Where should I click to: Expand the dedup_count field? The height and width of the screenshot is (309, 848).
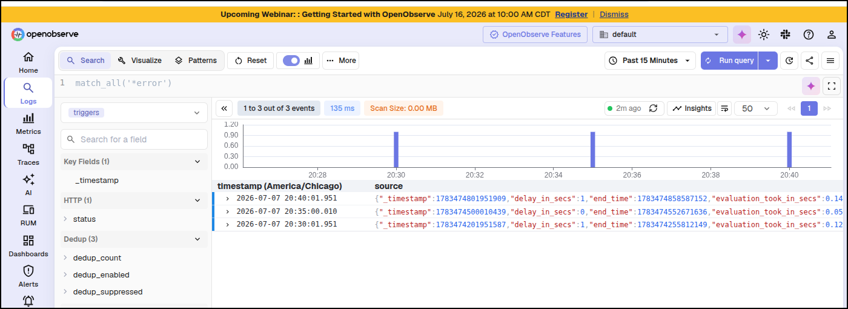tap(65, 258)
